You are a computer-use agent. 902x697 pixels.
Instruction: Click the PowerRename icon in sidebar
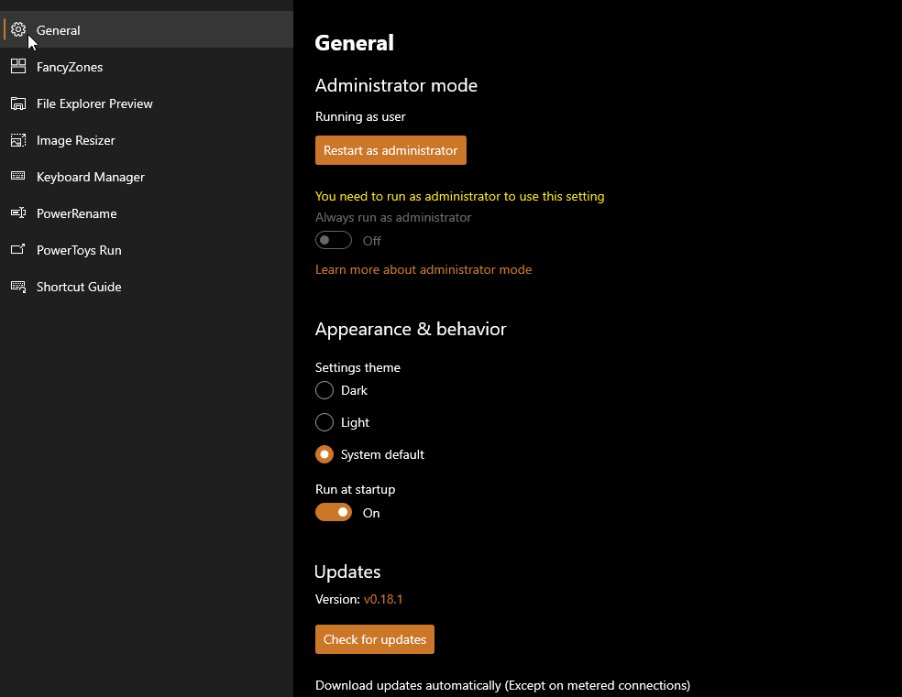pos(18,213)
